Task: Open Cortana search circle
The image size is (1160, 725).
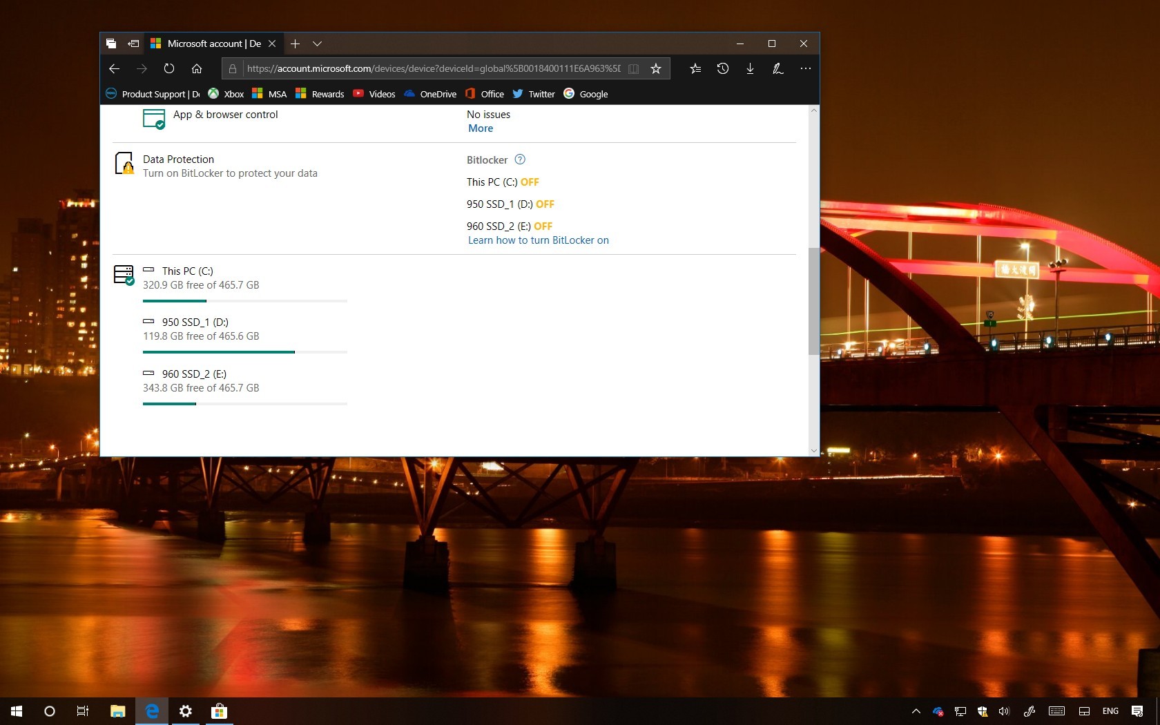Action: click(50, 711)
